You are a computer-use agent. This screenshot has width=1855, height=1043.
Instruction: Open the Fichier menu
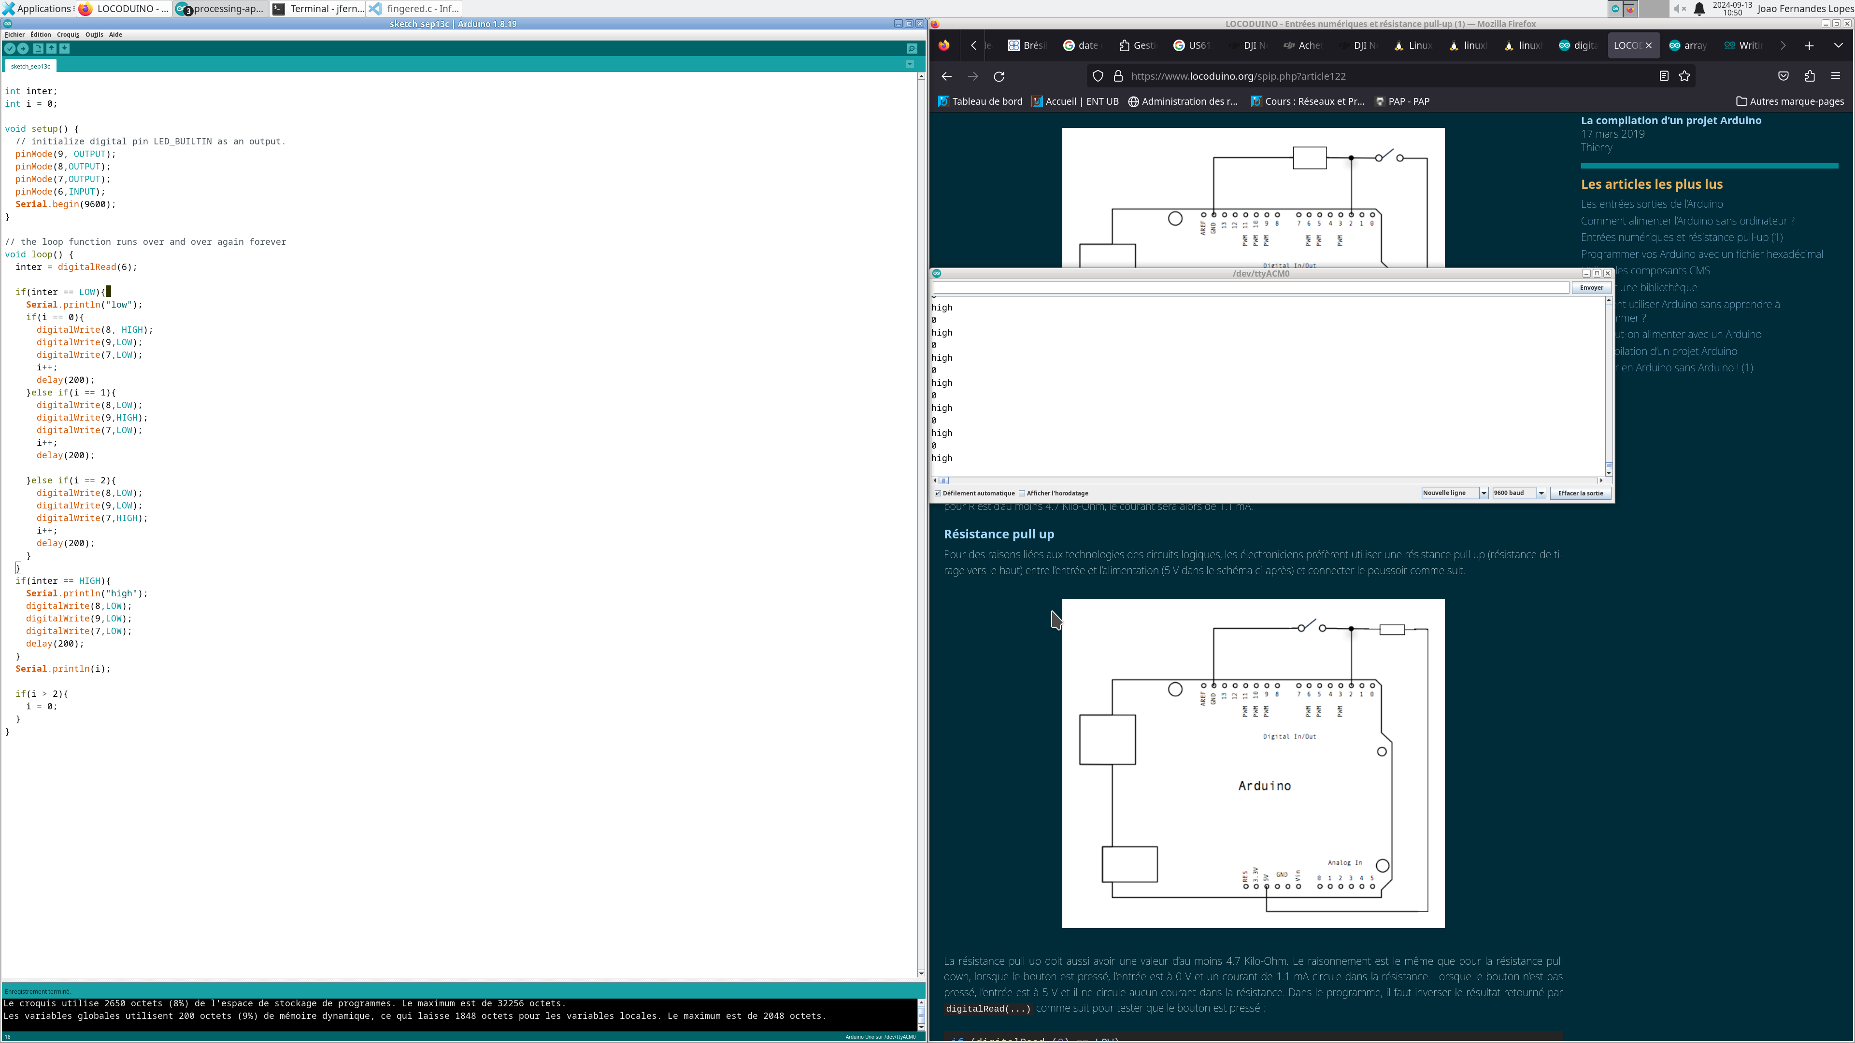coord(14,35)
